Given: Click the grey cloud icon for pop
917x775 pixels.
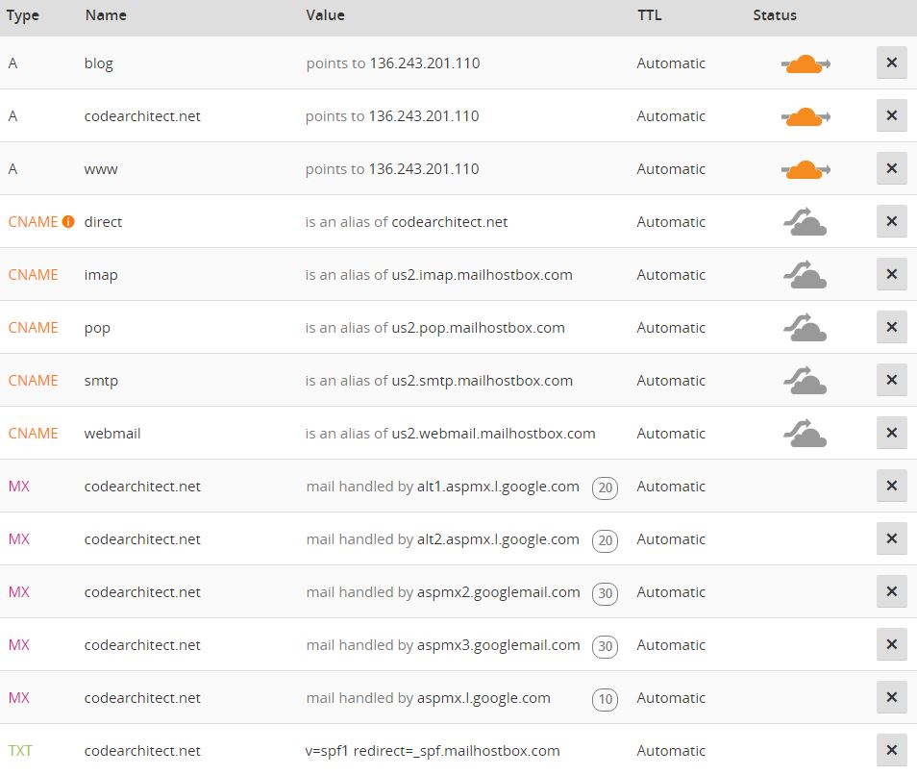Looking at the screenshot, I should coord(805,328).
